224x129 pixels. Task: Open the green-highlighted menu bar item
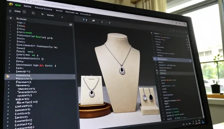pos(18,5)
